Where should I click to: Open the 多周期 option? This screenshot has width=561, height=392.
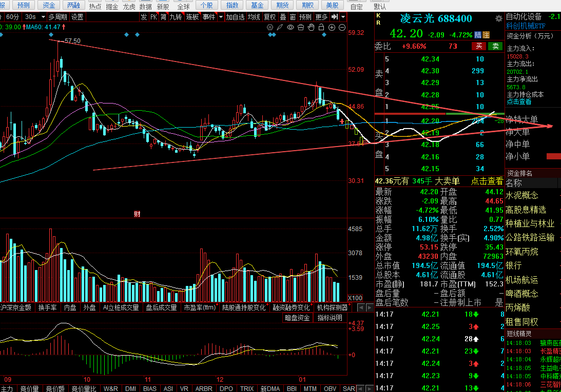57,17
